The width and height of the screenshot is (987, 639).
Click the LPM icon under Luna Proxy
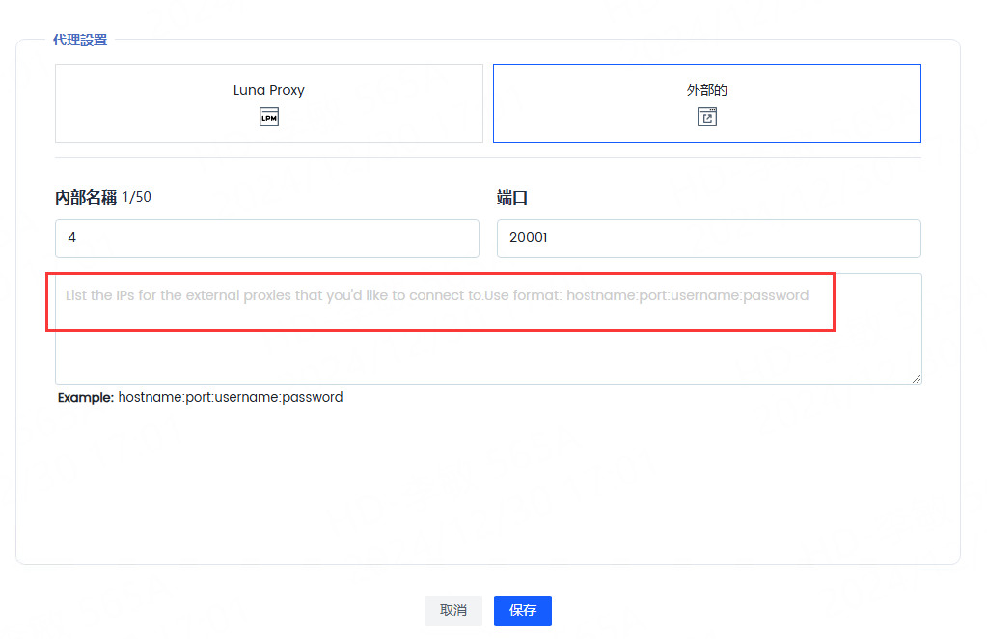point(269,118)
